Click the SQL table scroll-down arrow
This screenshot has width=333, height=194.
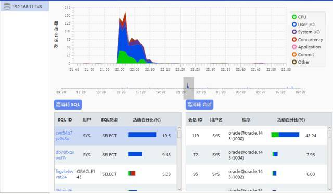179,189
